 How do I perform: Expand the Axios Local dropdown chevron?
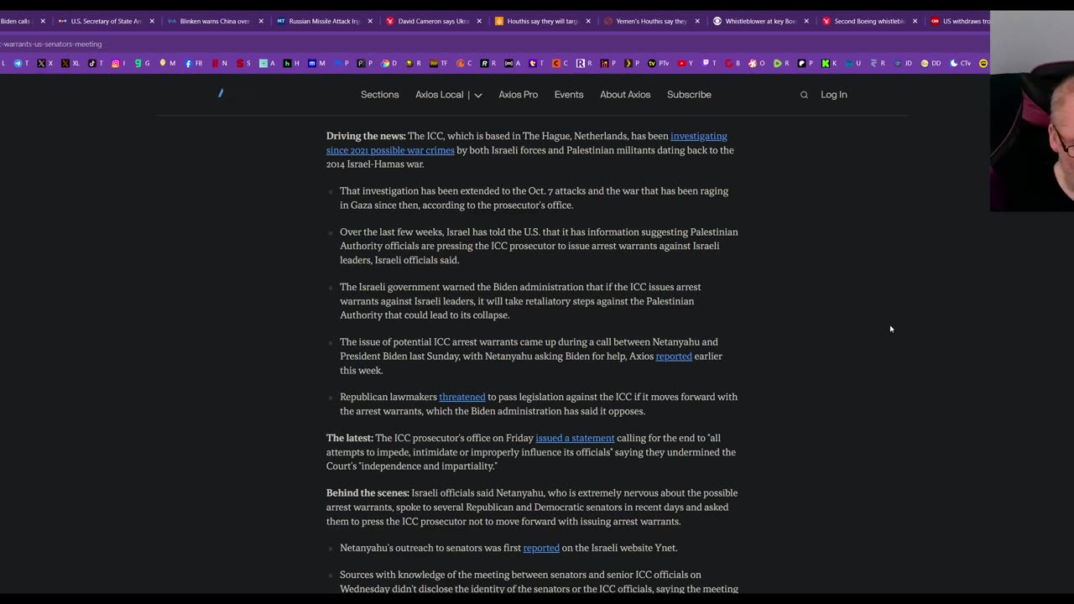click(478, 96)
